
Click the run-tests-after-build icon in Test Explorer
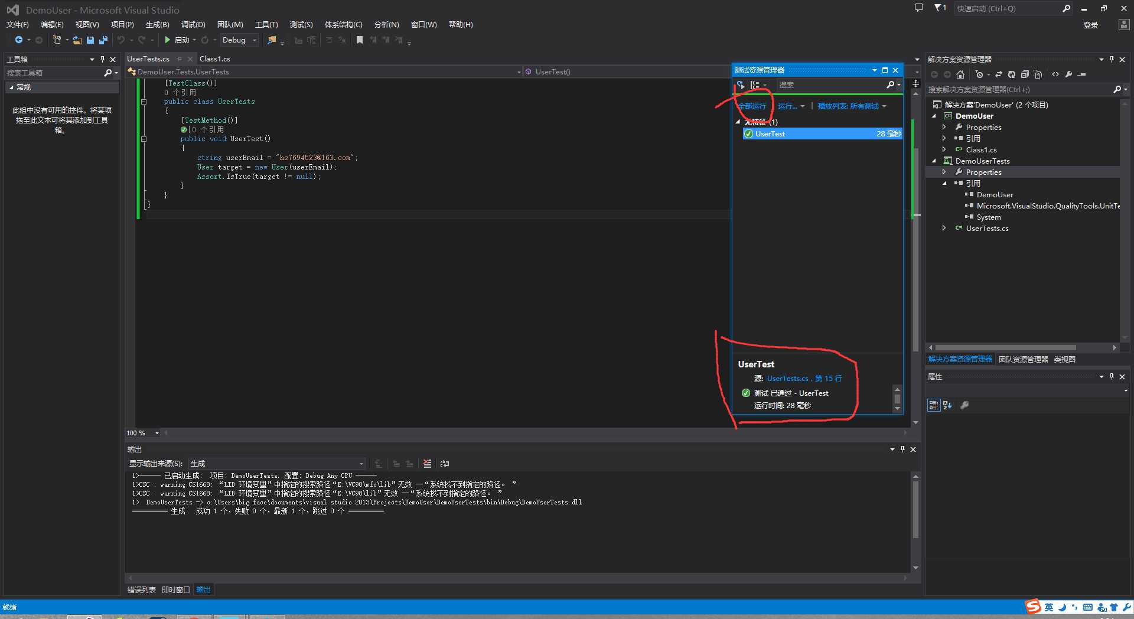741,85
